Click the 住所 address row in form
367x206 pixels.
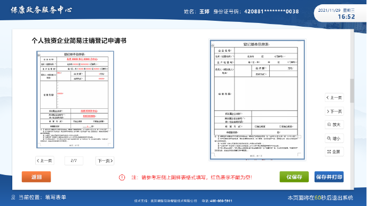(256, 57)
